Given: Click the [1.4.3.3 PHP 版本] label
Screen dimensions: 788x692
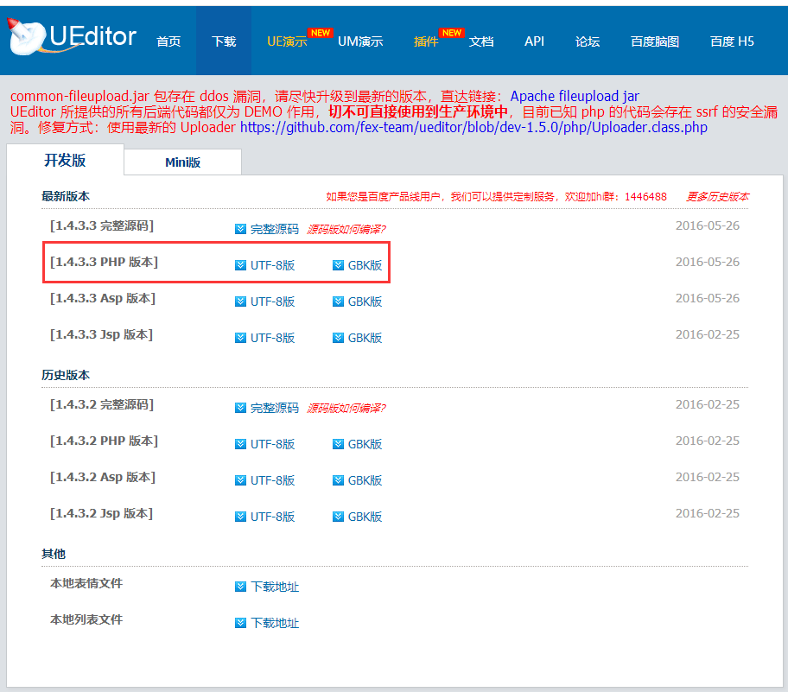Looking at the screenshot, I should (x=104, y=263).
